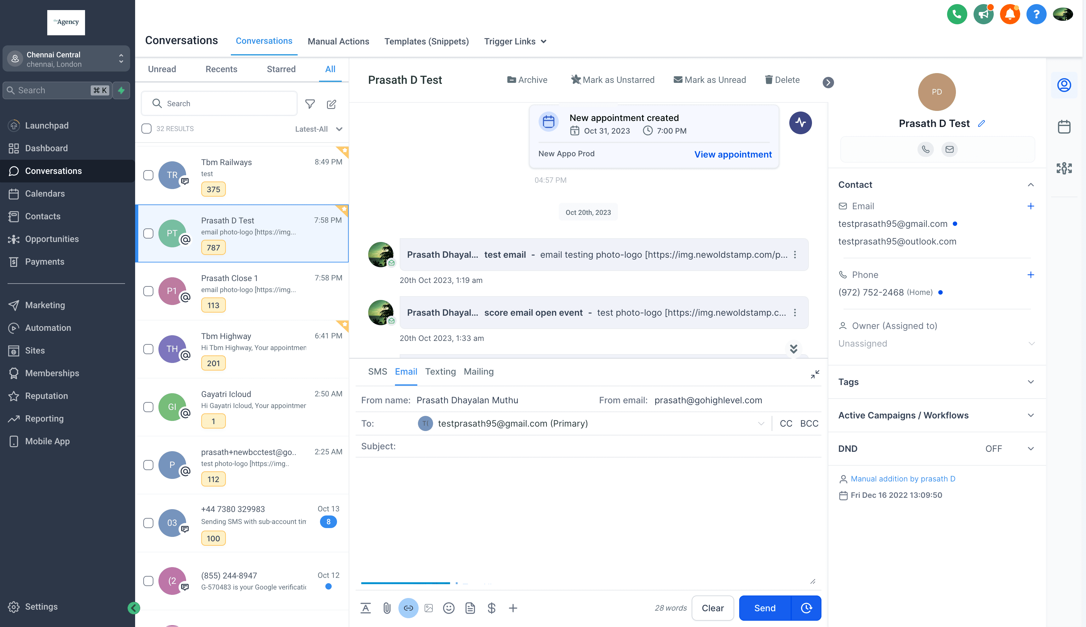Viewport: 1086px width, 627px height.
Task: Check the prasath+newbcctest conversation checkbox
Action: [148, 465]
